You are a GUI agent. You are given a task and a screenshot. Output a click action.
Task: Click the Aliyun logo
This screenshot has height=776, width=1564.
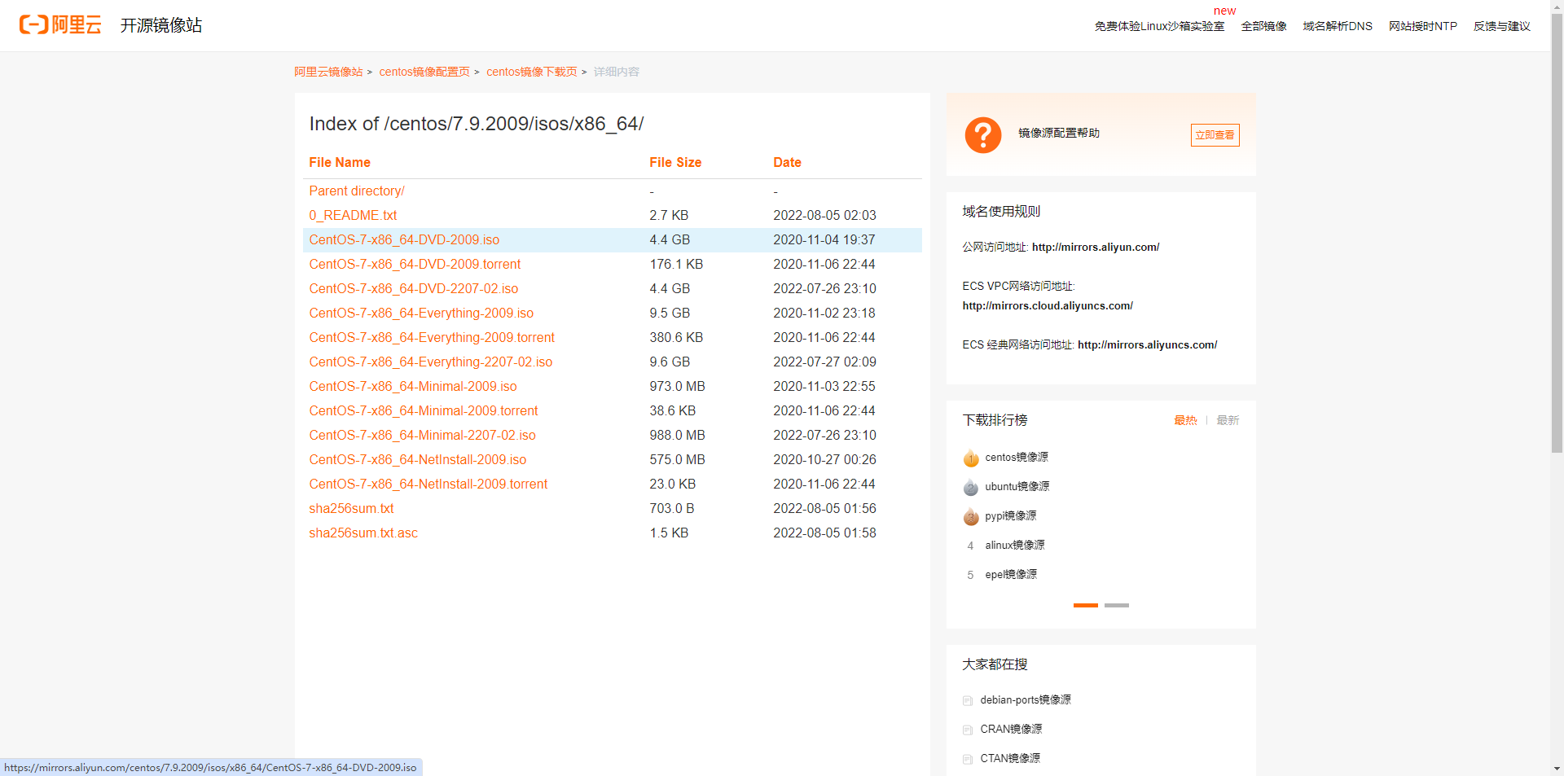click(60, 24)
